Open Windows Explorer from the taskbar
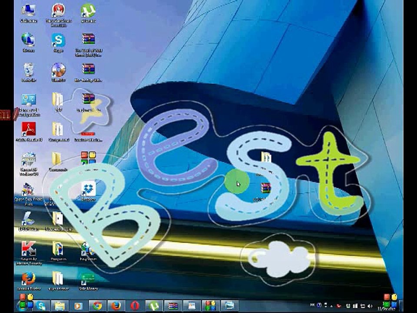This screenshot has width=417, height=313. click(x=60, y=306)
